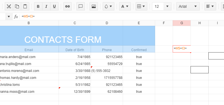Open the Arial font family dropdown

188,6
